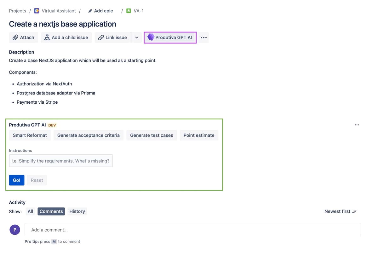
Task: Click the pencil icon beside Add epic
Action: (x=90, y=11)
